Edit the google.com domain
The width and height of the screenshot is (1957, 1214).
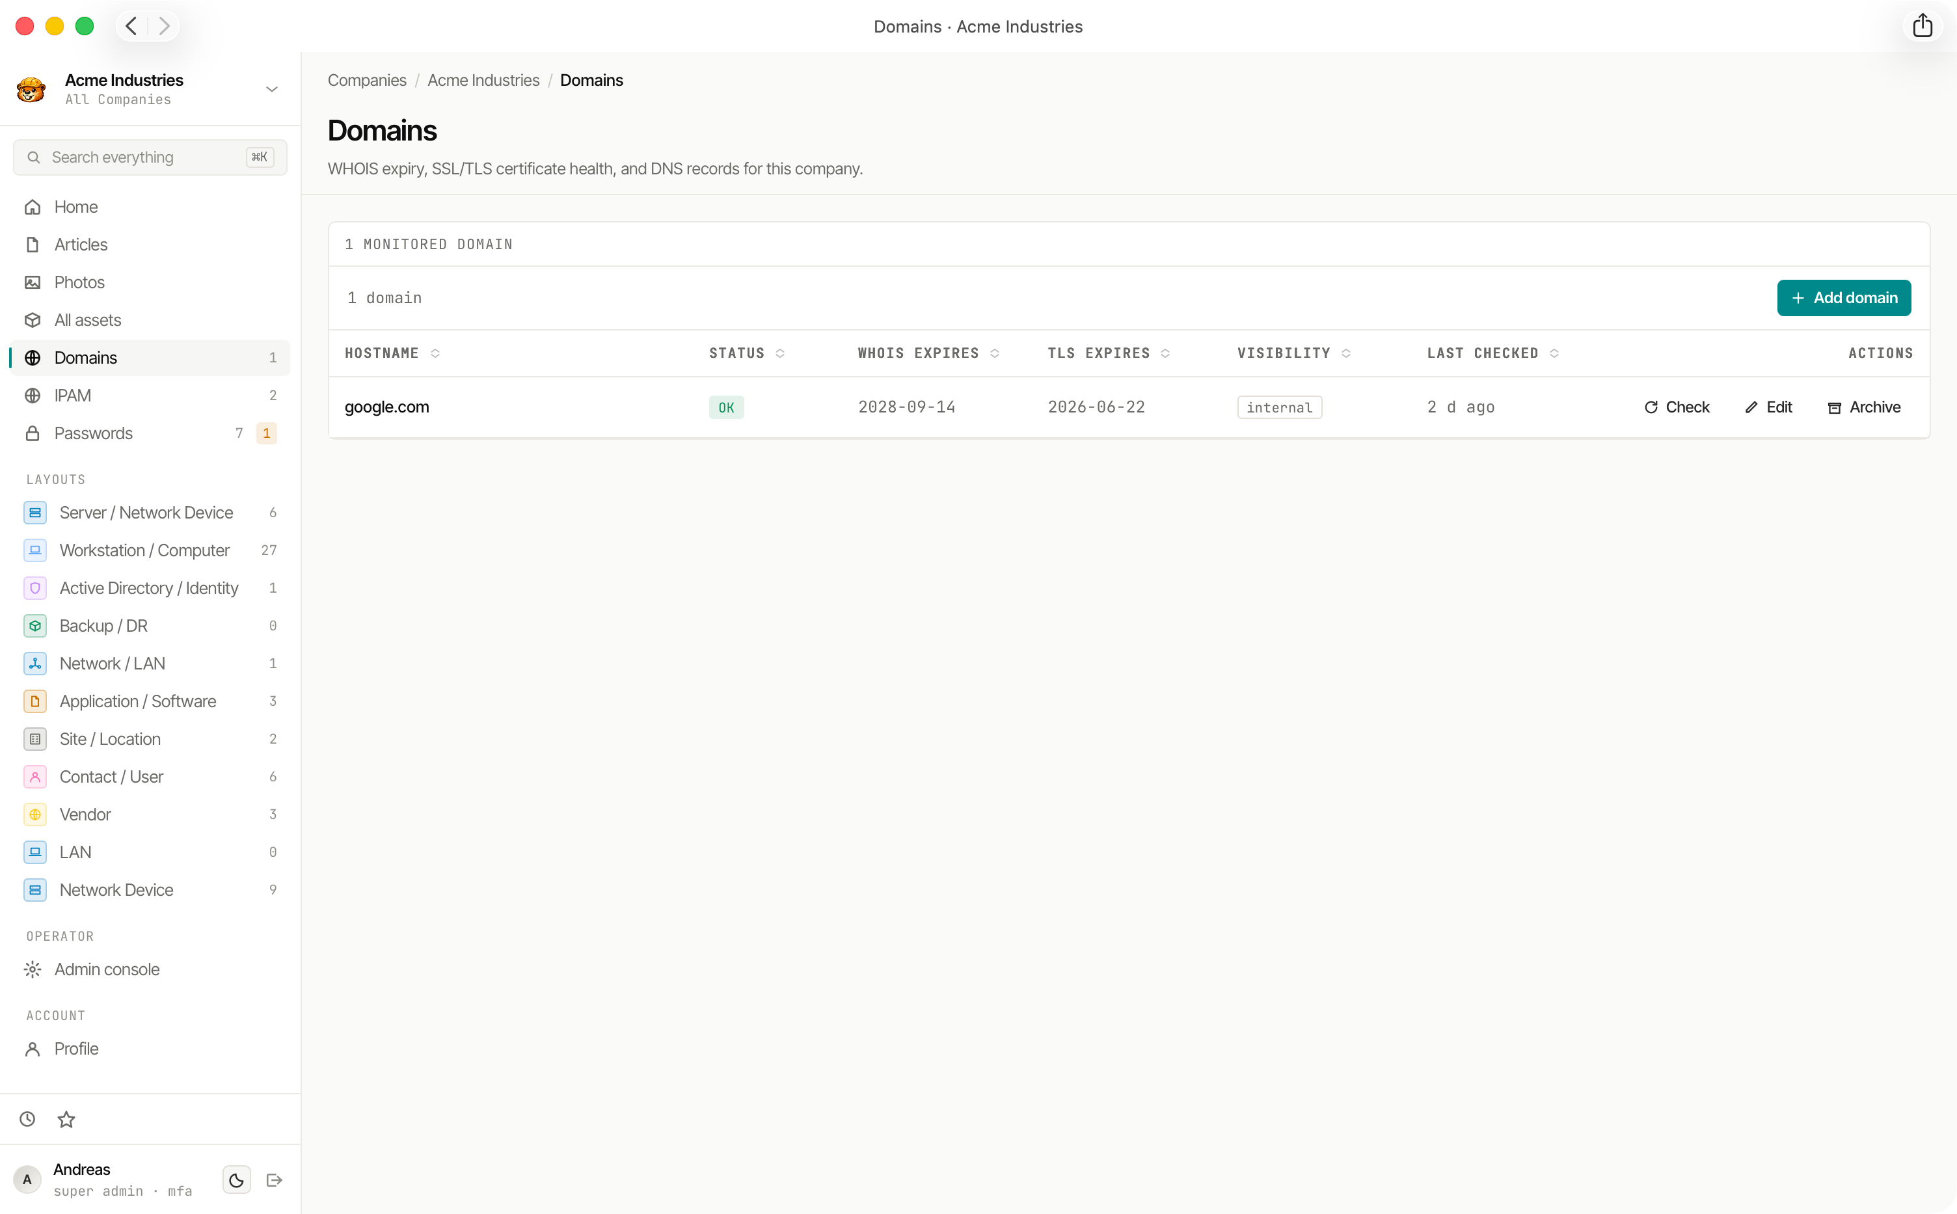pyautogui.click(x=1768, y=407)
